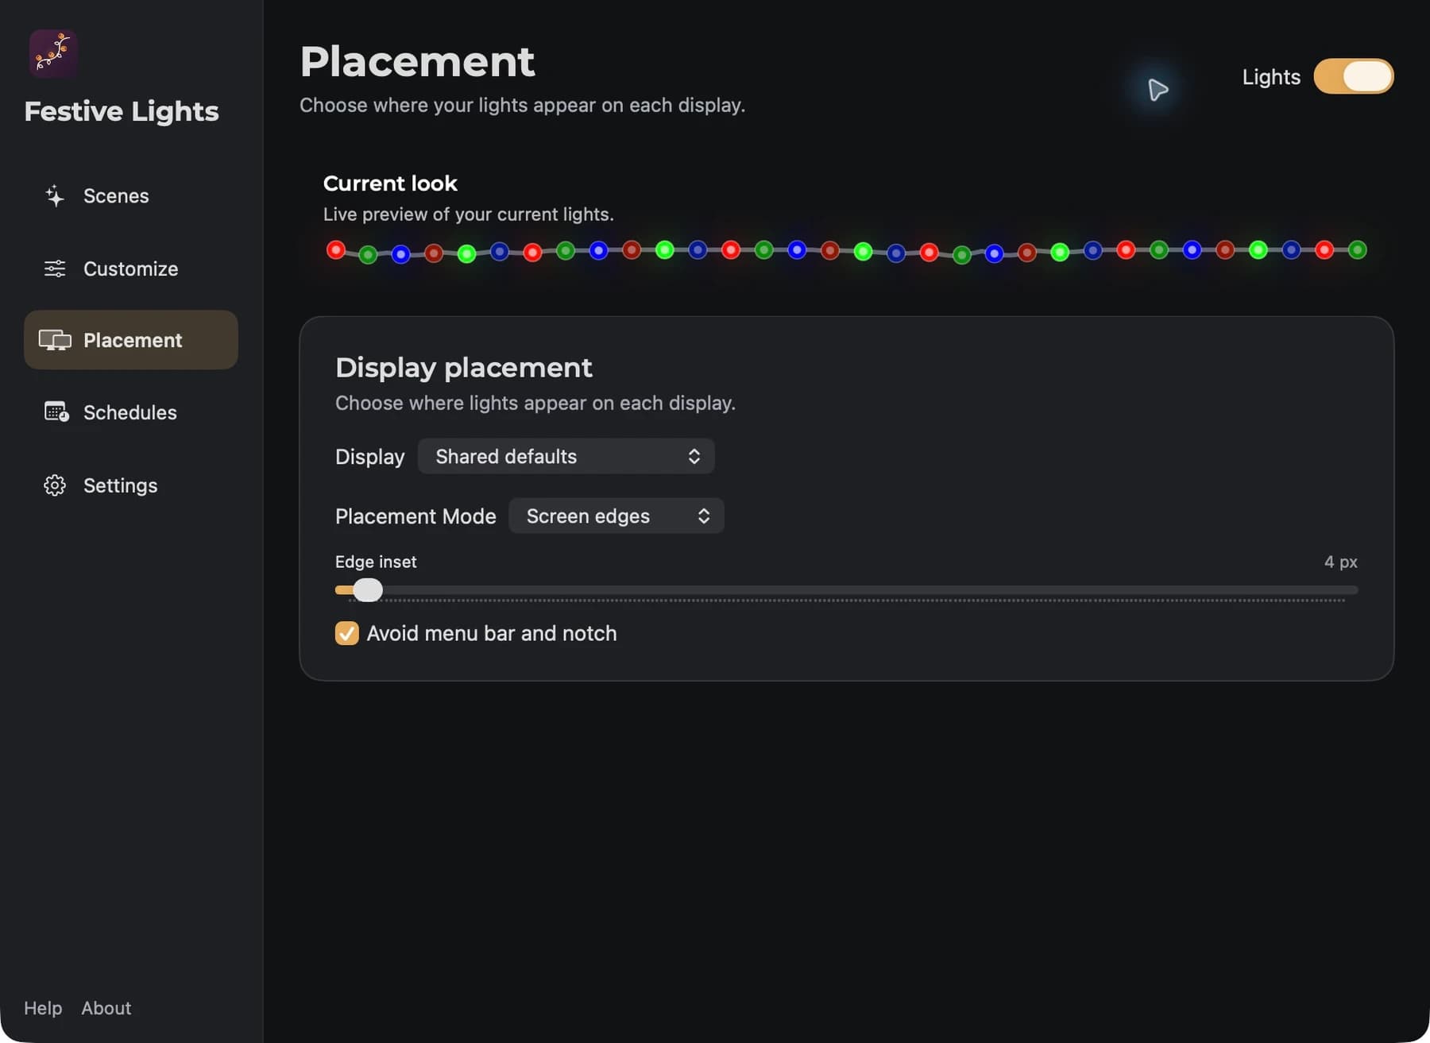Click the Current look heading
The image size is (1430, 1043).
pos(390,183)
